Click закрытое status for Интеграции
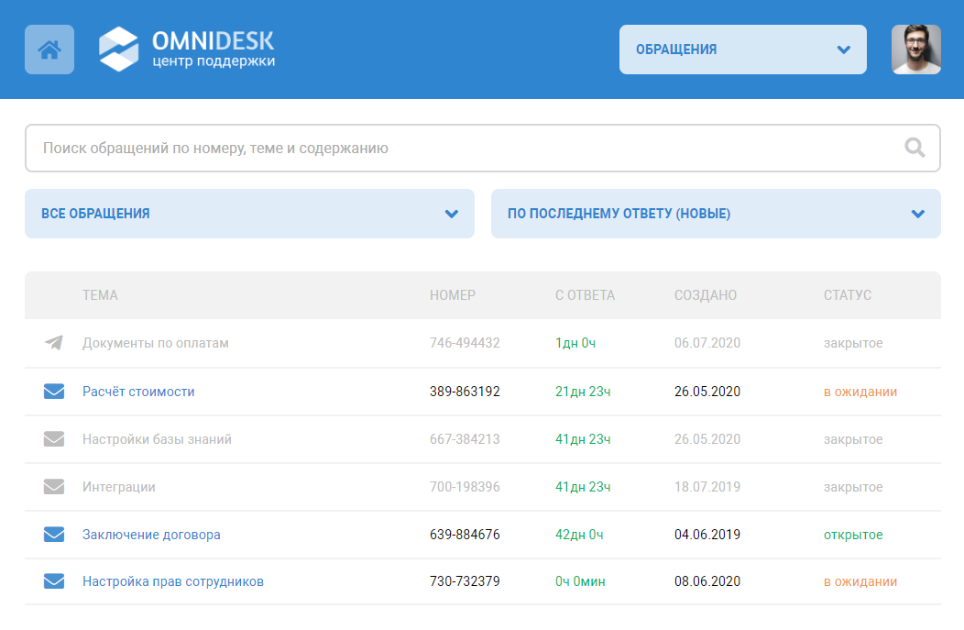Screen dimensions: 964x630 853,487
